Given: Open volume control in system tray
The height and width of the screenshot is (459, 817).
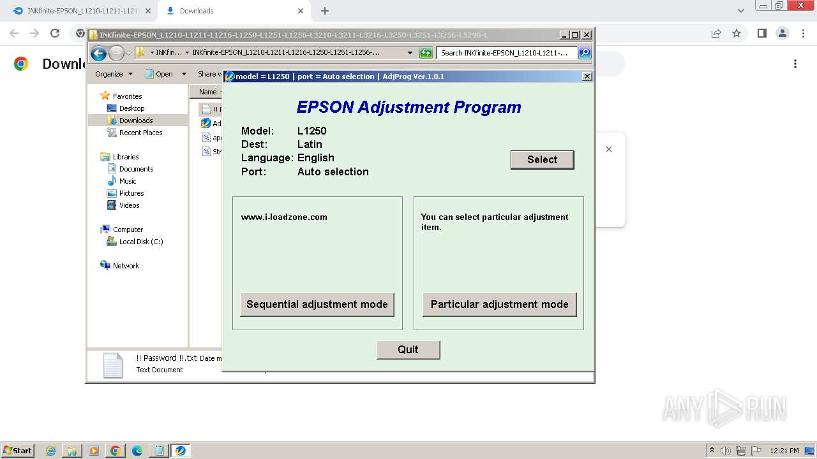Looking at the screenshot, I should tap(726, 451).
